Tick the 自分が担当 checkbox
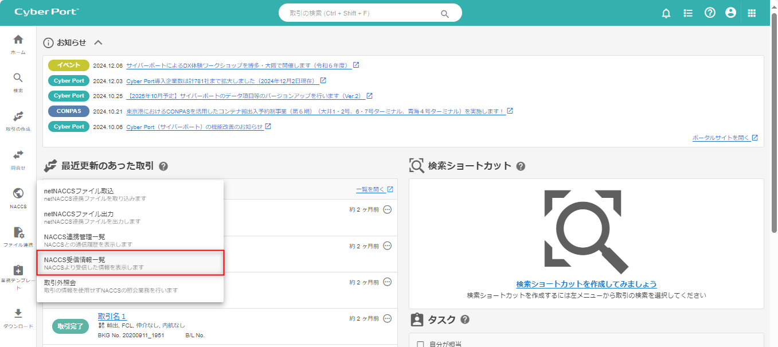The height and width of the screenshot is (347, 778). pos(420,344)
